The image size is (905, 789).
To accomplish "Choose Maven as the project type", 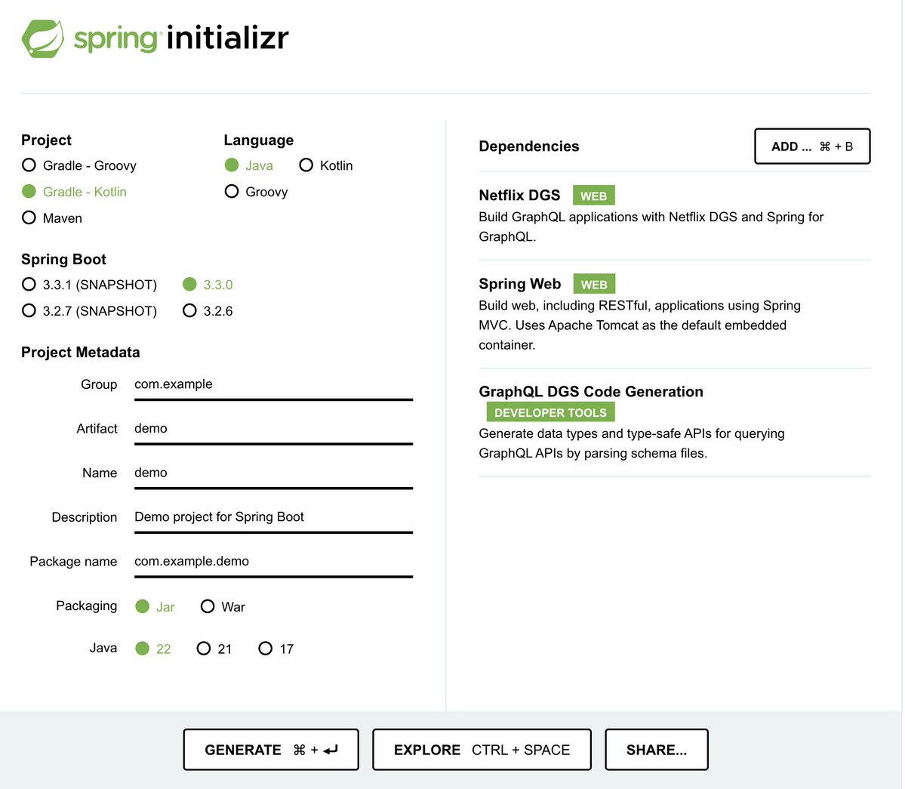I will [52, 218].
